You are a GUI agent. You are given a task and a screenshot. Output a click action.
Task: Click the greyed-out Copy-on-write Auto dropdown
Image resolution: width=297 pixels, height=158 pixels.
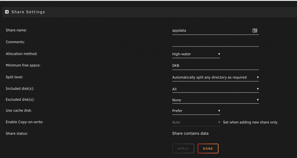[196, 122]
